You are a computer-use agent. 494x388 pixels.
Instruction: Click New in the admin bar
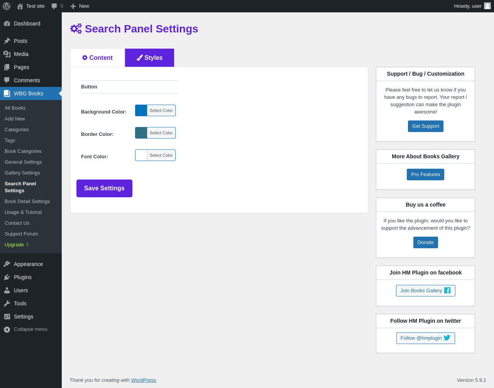80,6
